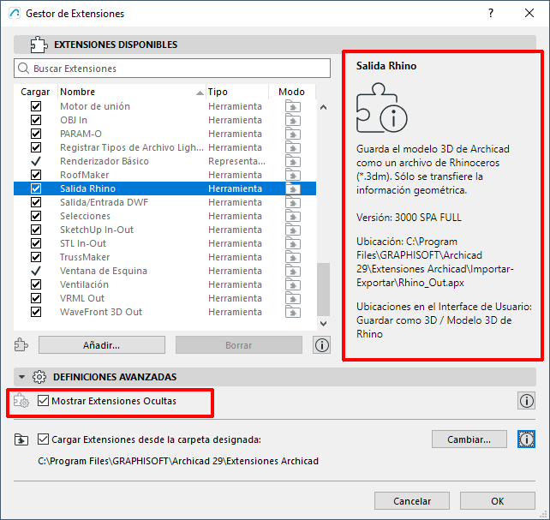Click the list scroll-down arrow
550x520 pixels.
click(324, 323)
